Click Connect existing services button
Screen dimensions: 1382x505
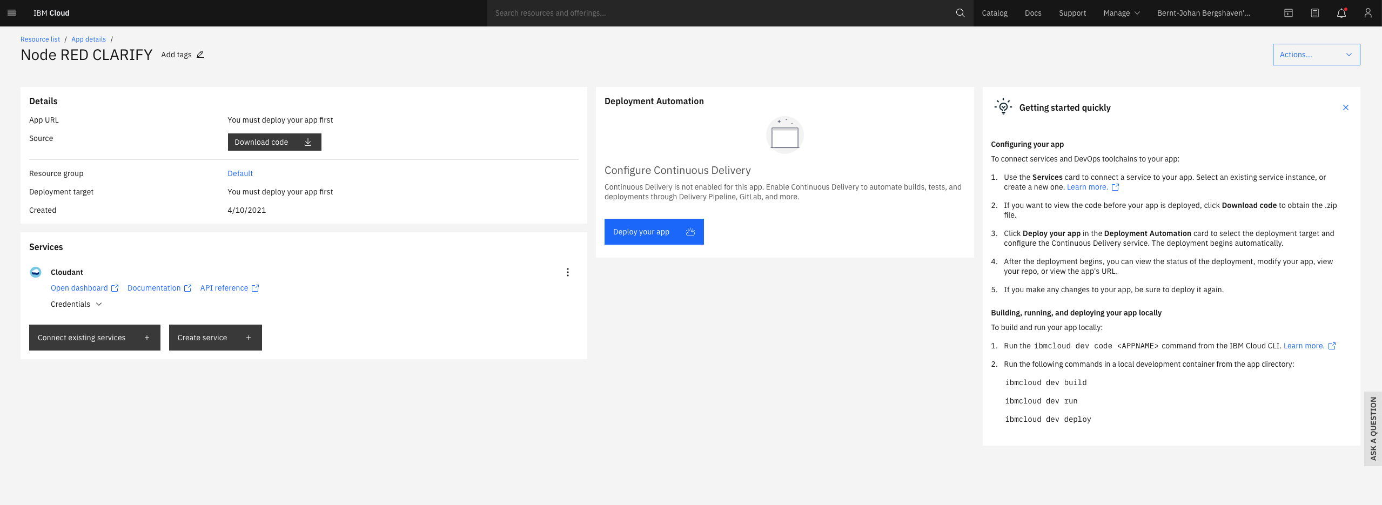95,338
